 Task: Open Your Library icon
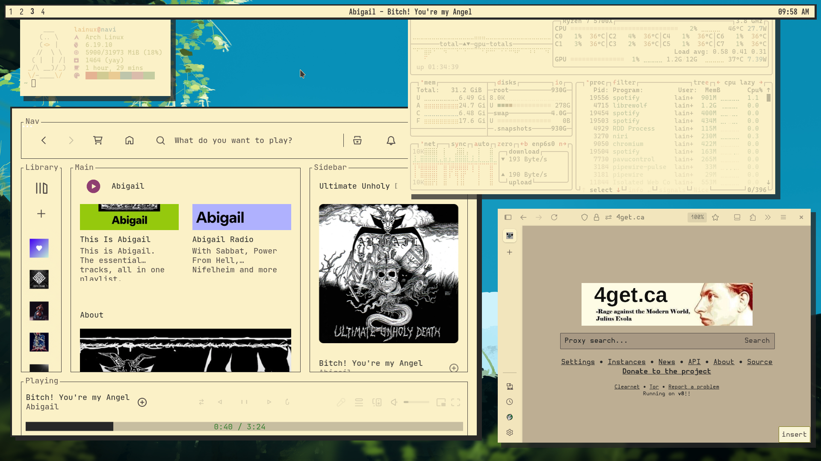tap(41, 188)
